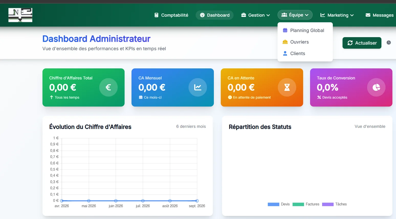Viewport: 396px width, 219px height.
Task: Click the person icon beside Clients
Action: (x=285, y=54)
